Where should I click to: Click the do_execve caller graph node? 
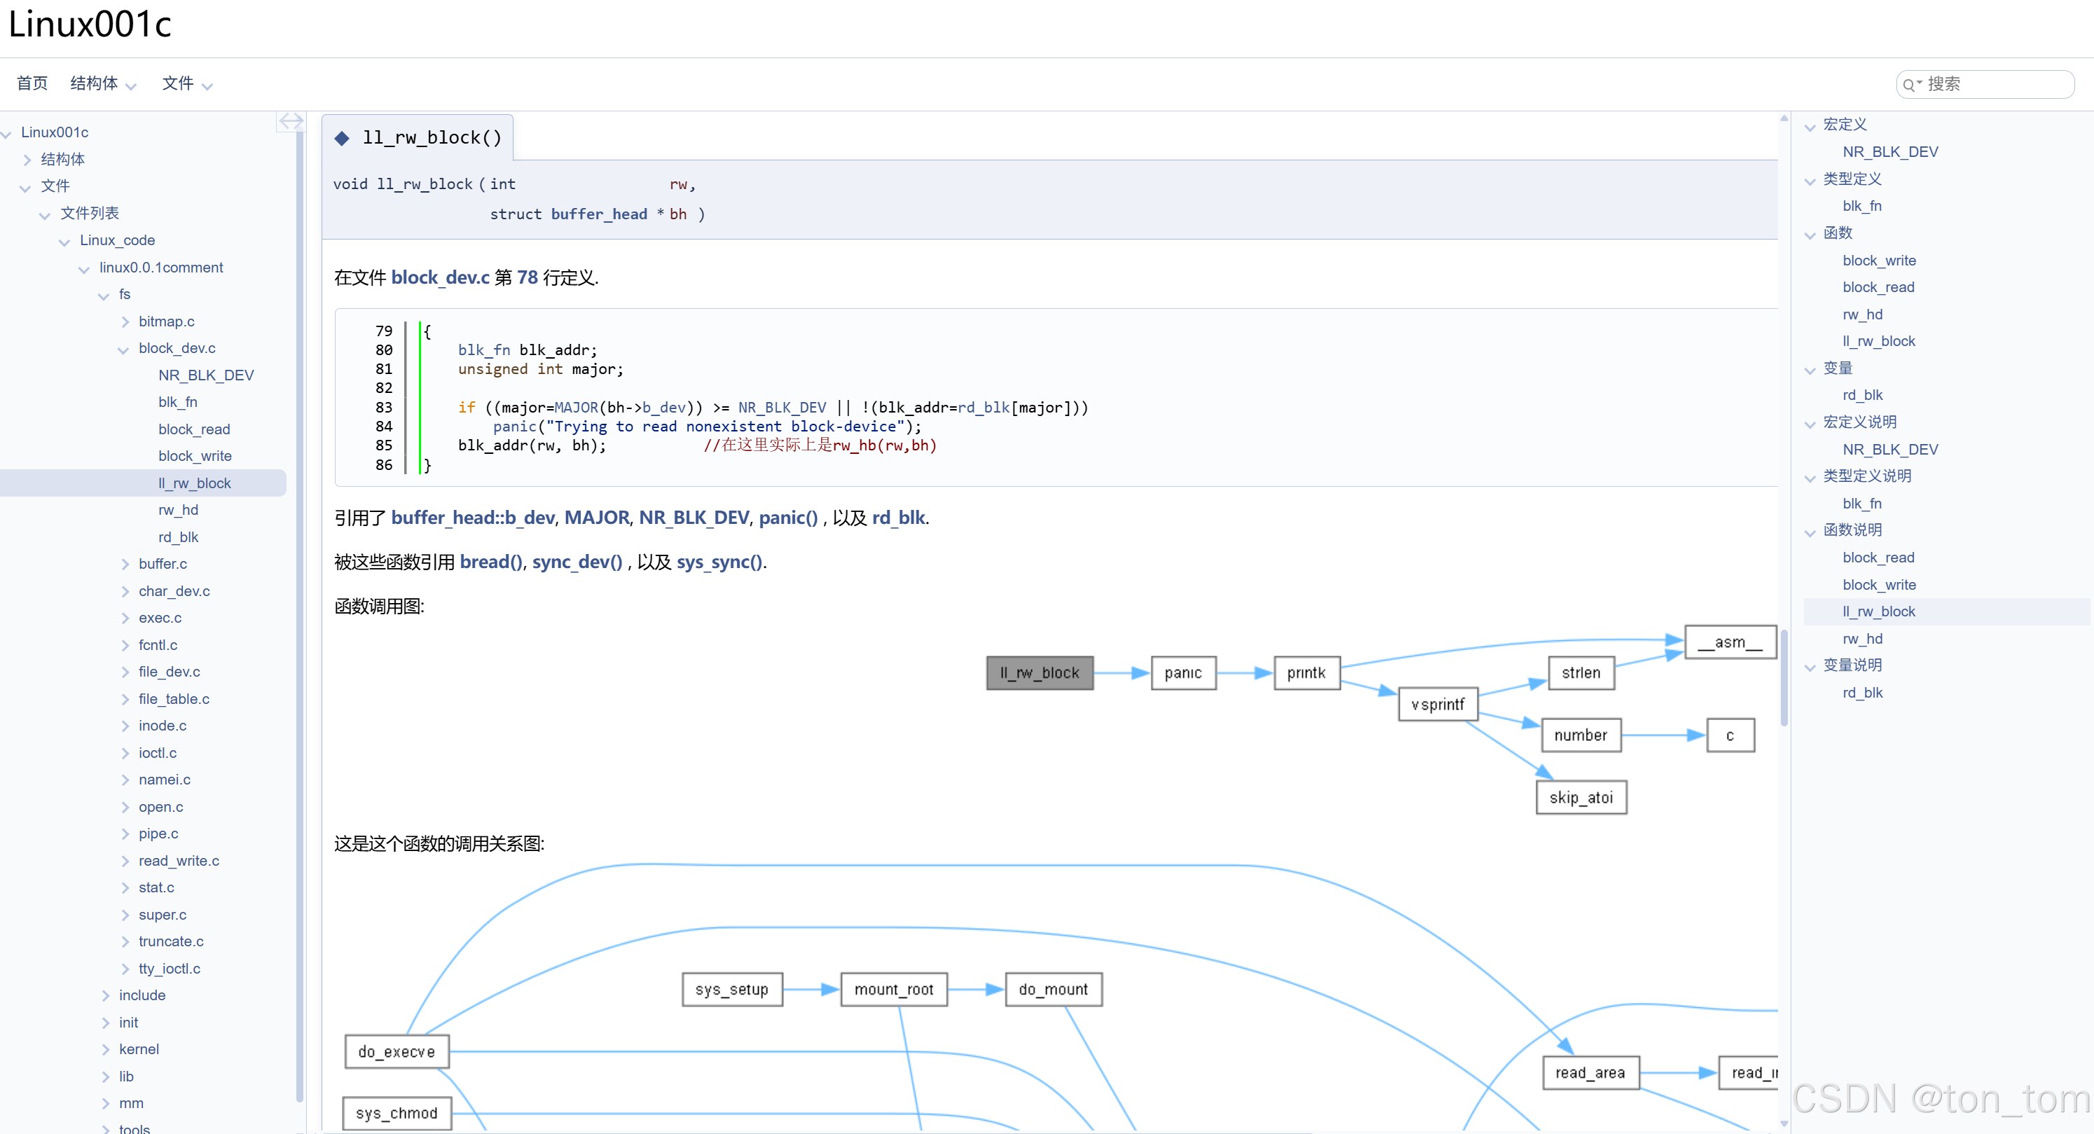coord(397,1052)
